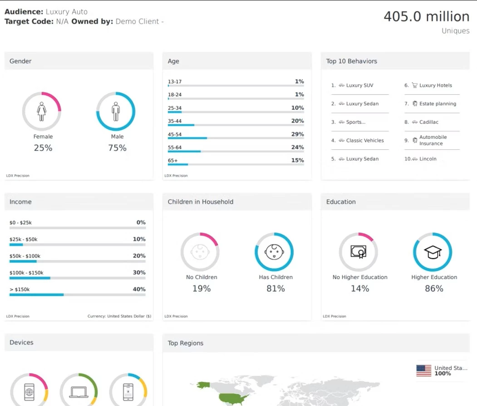477x406 pixels.
Task: Click the car icon beside Lincoln
Action: tap(415, 159)
